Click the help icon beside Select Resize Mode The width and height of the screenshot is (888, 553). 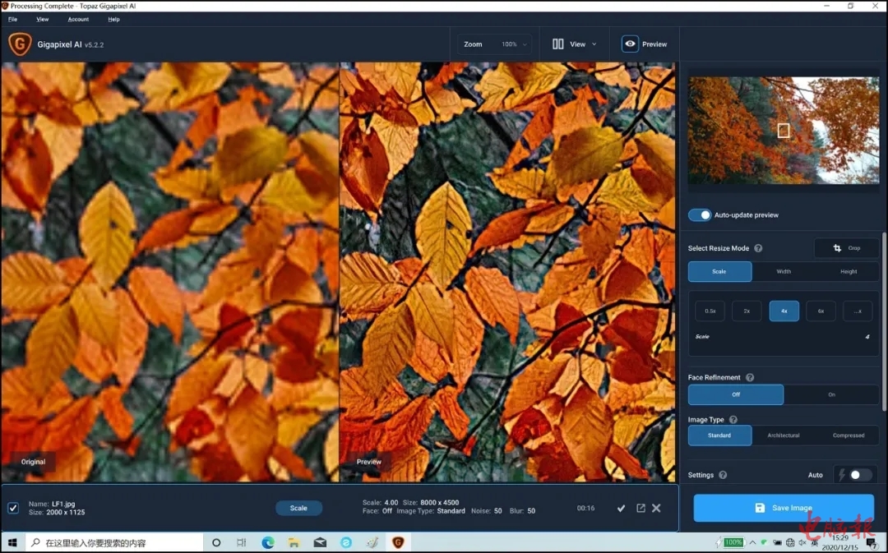point(758,248)
